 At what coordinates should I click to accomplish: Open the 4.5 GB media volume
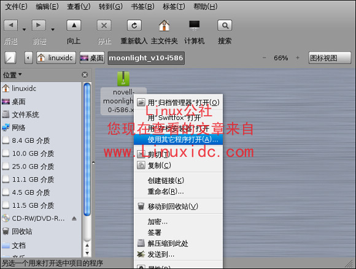tap(41, 192)
